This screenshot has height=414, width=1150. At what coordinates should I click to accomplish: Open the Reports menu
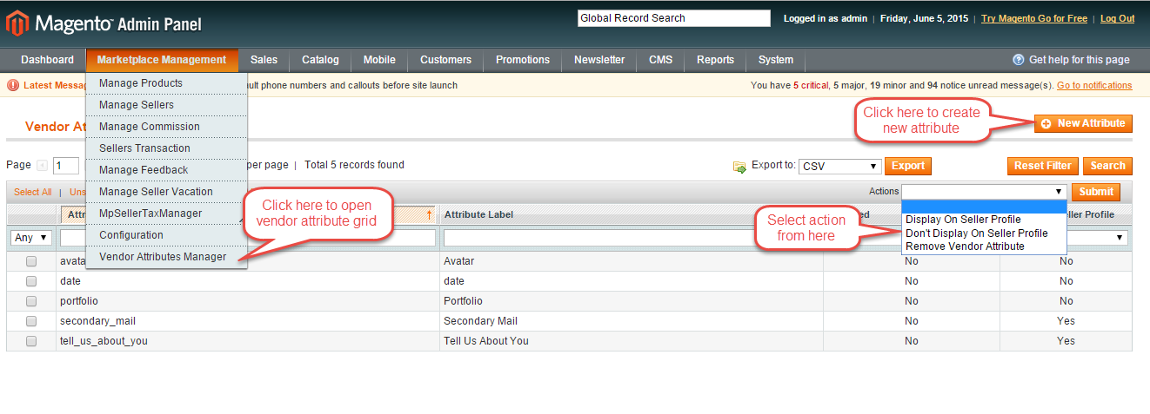point(715,60)
